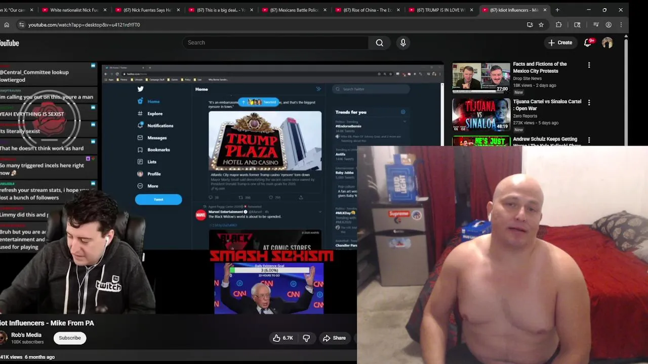The height and width of the screenshot is (364, 648).
Task: Dislike the video with thumbs-down
Action: 306,338
